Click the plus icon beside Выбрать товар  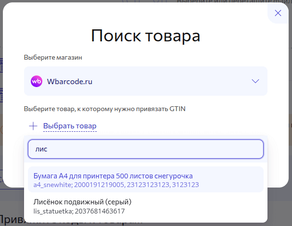[33, 126]
